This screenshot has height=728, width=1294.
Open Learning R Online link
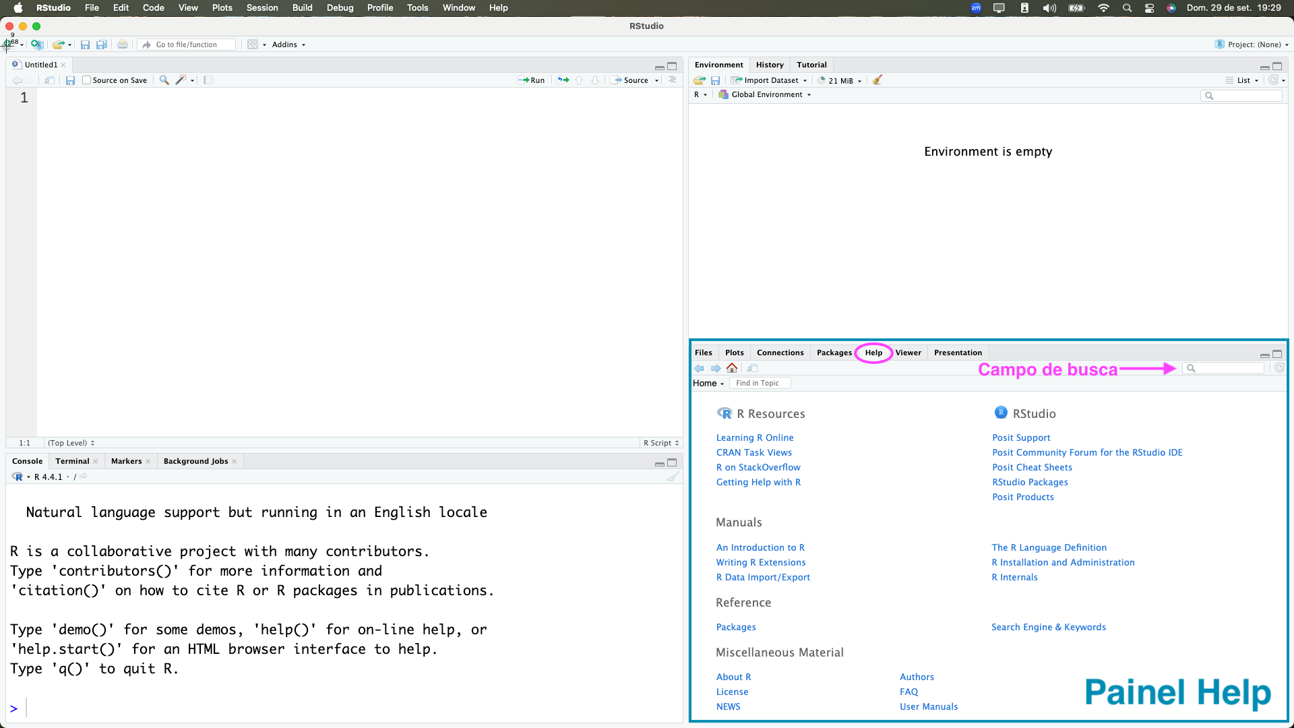pos(754,437)
